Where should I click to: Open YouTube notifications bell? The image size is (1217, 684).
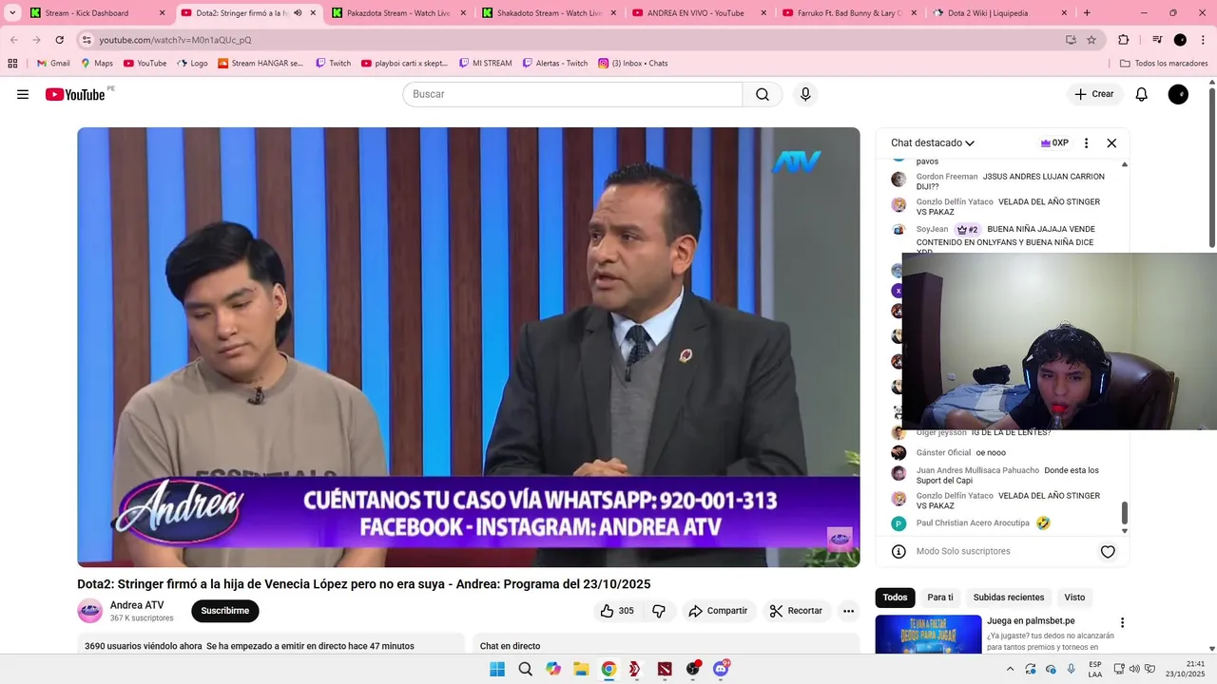(1142, 94)
